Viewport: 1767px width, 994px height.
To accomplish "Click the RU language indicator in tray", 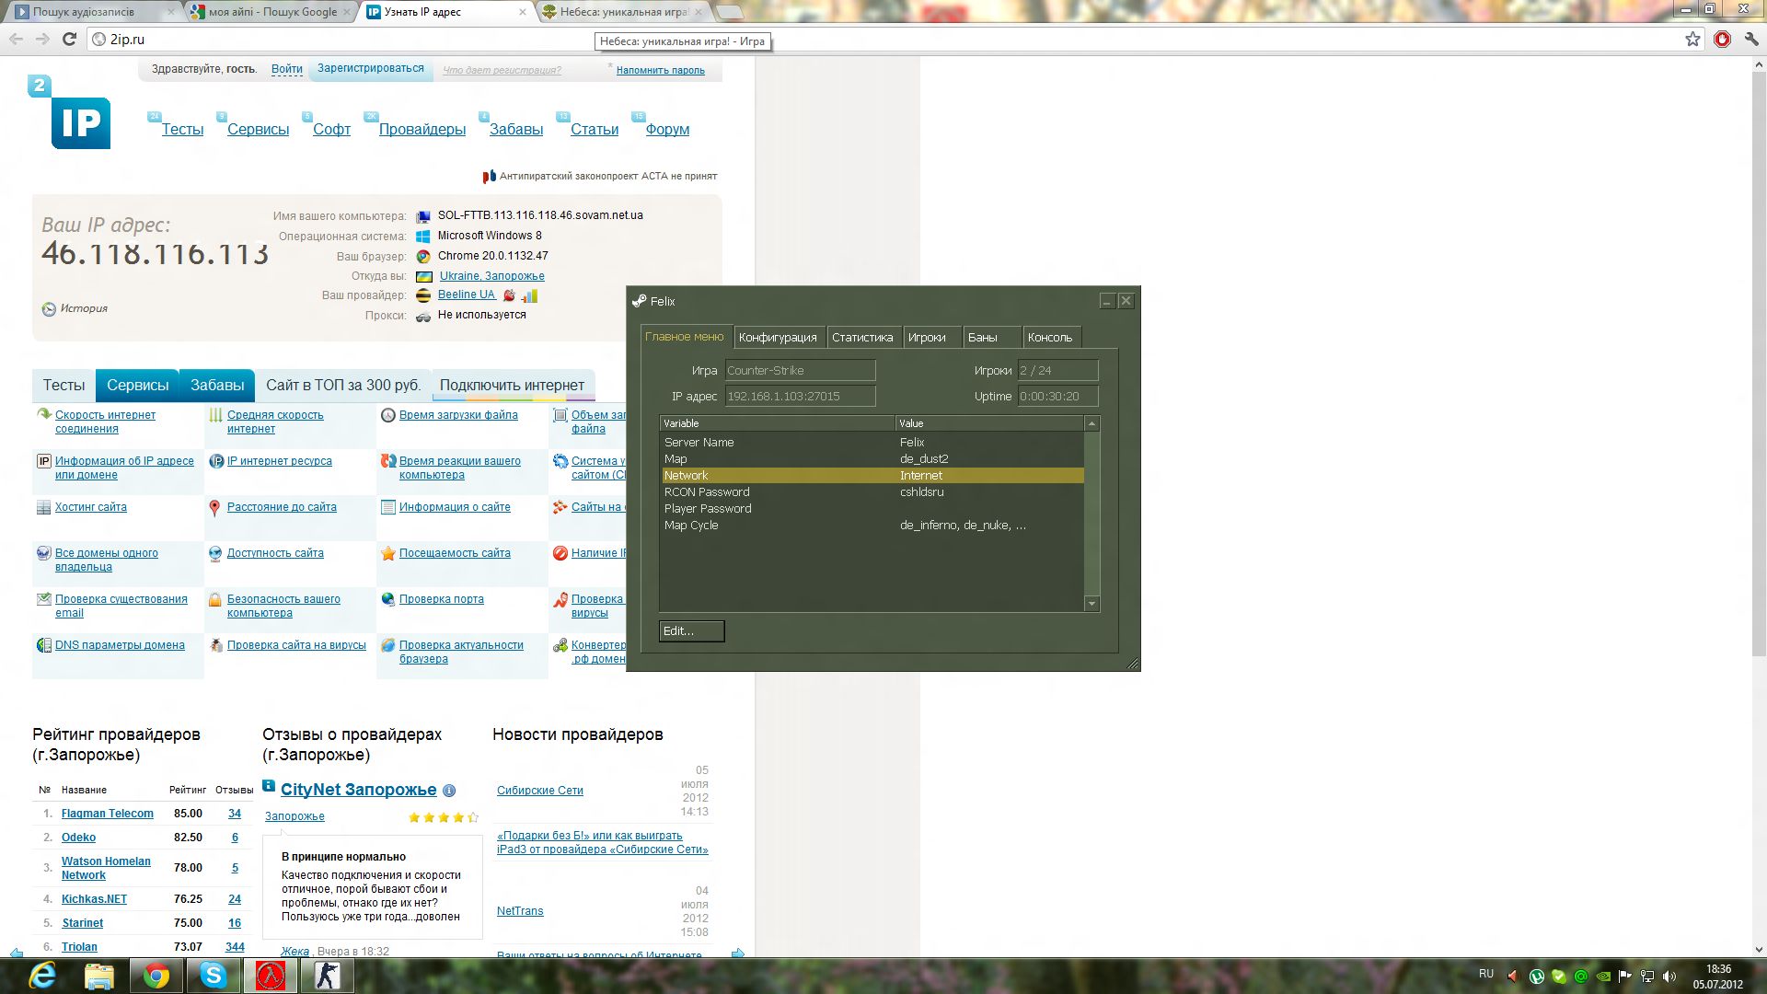I will tap(1486, 974).
